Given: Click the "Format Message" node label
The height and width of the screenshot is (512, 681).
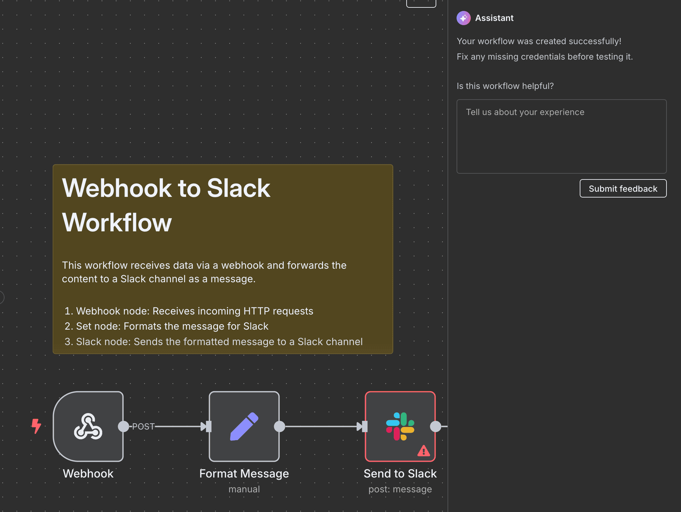Looking at the screenshot, I should coord(244,473).
